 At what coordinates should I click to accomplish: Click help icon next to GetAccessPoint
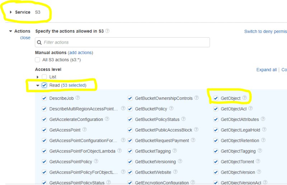[x=84, y=130]
